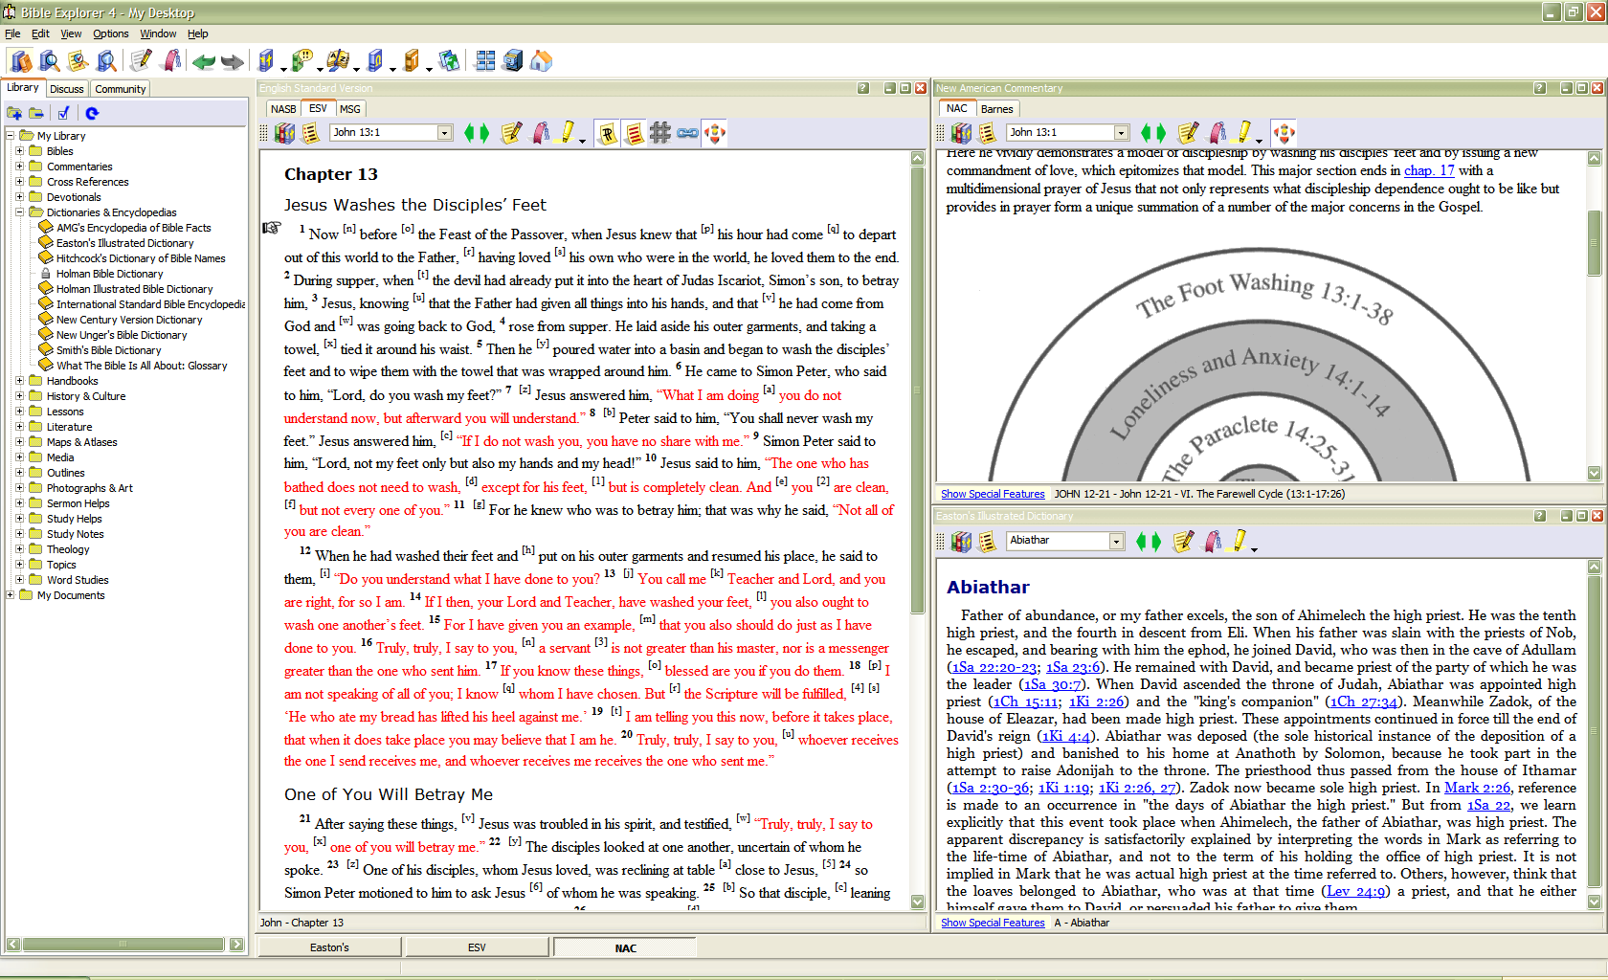Switch to the MSG Bible tab

coord(350,109)
